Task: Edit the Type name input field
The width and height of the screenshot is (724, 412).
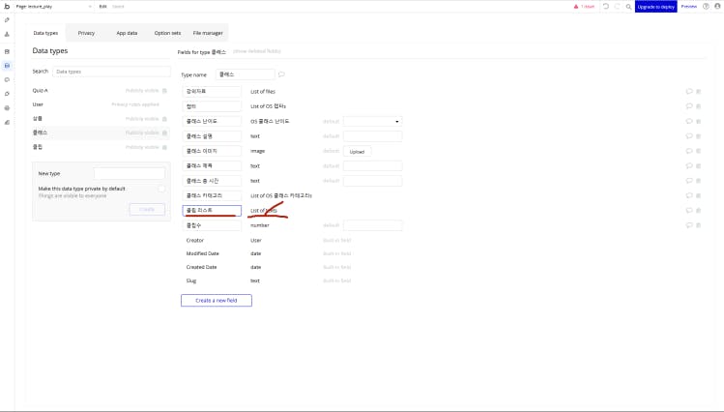Action: (245, 74)
